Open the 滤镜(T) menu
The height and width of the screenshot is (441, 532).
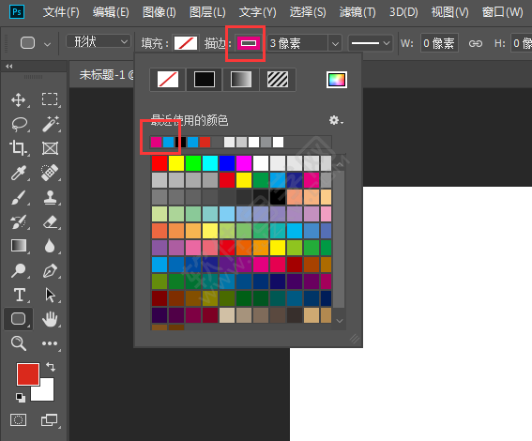pos(357,12)
